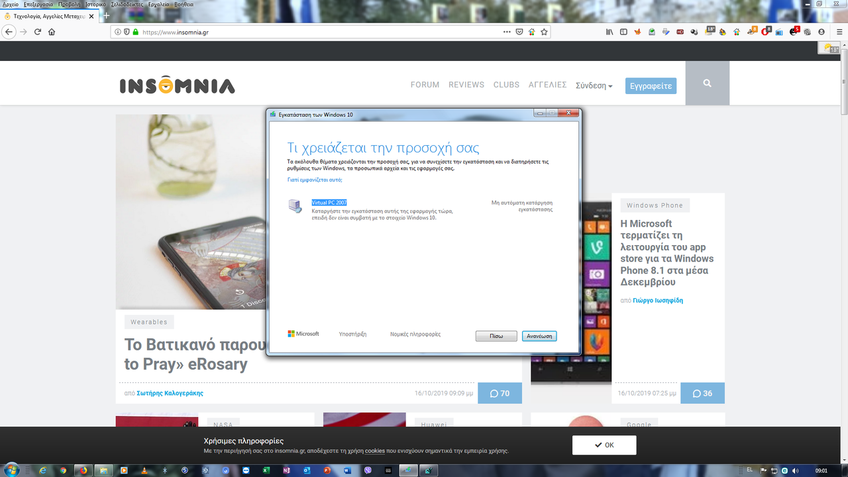Open Υποστήριξη link in setup dialog

352,335
